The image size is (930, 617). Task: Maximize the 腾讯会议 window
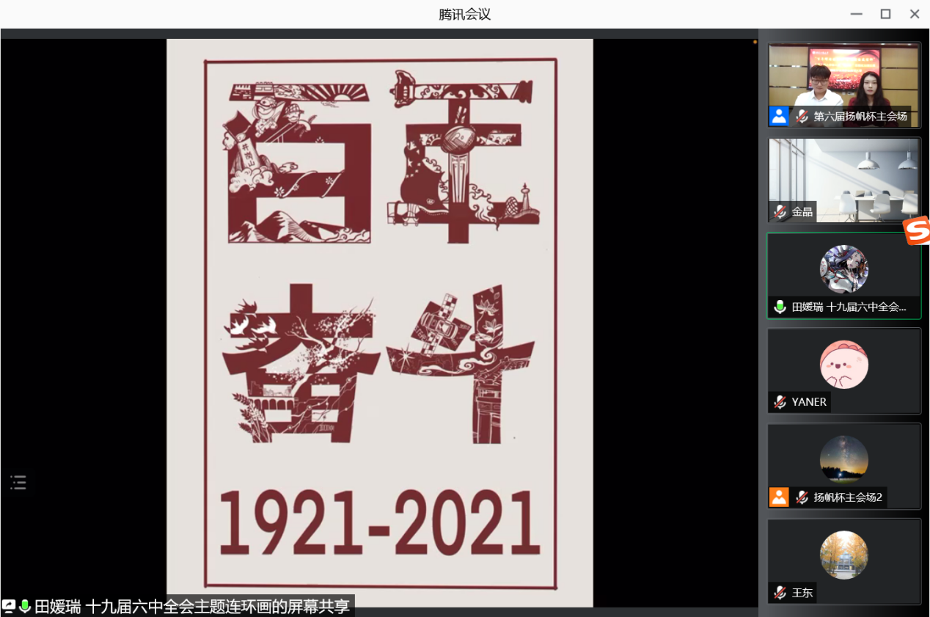[x=885, y=14]
